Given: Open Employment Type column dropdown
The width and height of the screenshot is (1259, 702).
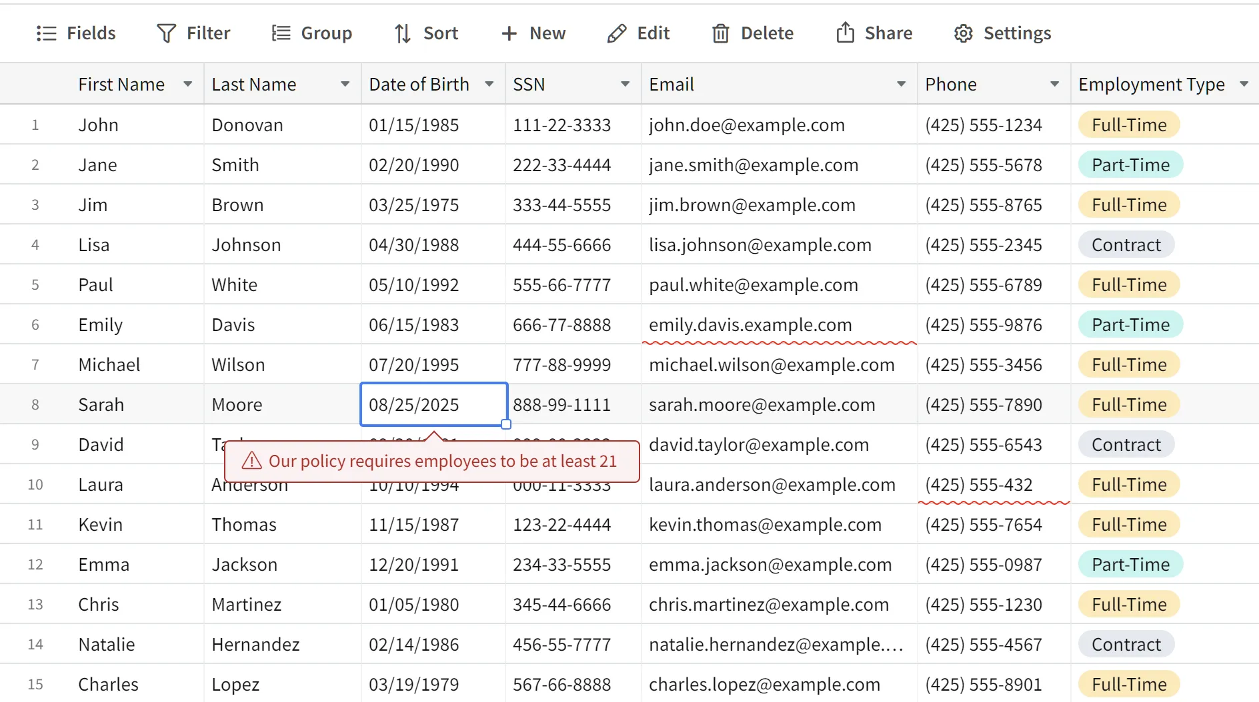Looking at the screenshot, I should 1244,84.
